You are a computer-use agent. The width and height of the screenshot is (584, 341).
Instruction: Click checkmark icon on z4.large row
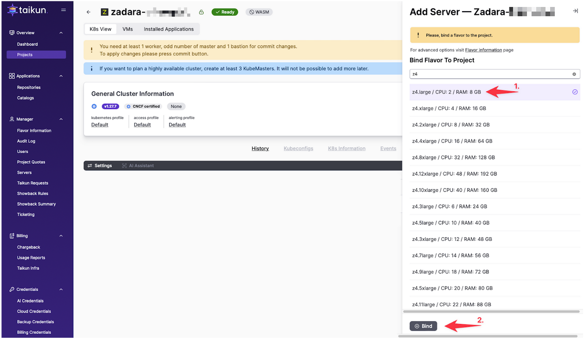tap(575, 92)
